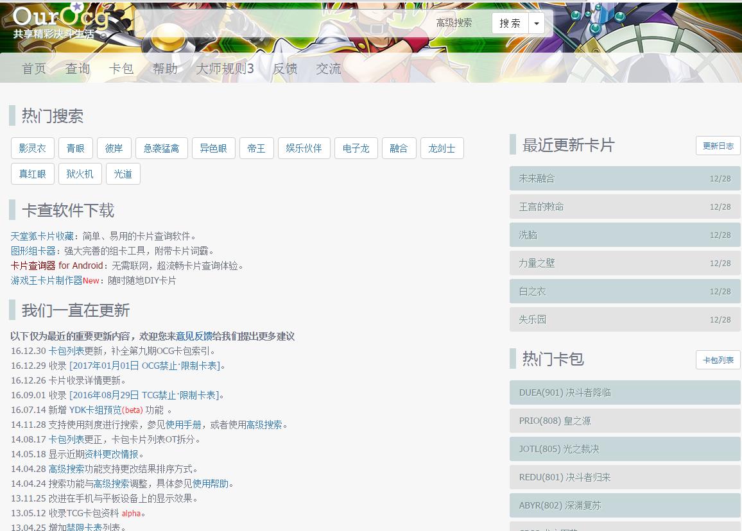The width and height of the screenshot is (742, 531).
Task: Open the recently updated card 白之衣
Action: pos(625,291)
